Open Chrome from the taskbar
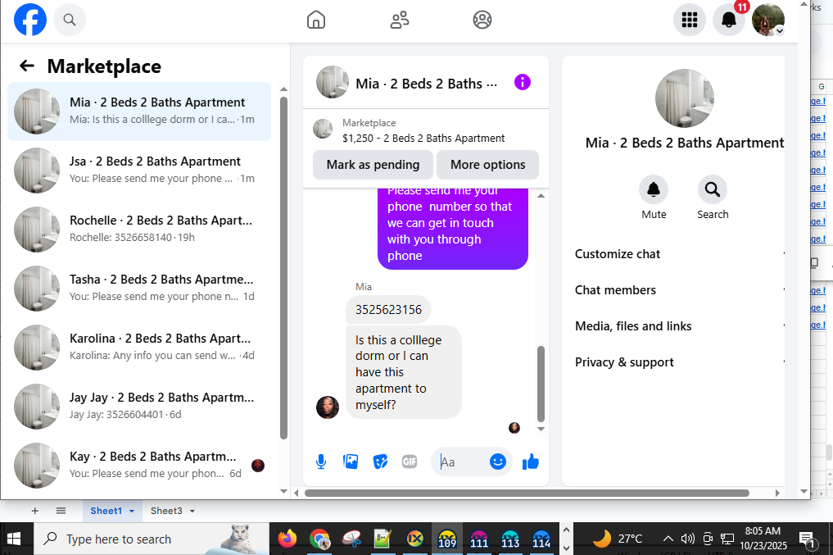833x555 pixels. pyautogui.click(x=319, y=539)
